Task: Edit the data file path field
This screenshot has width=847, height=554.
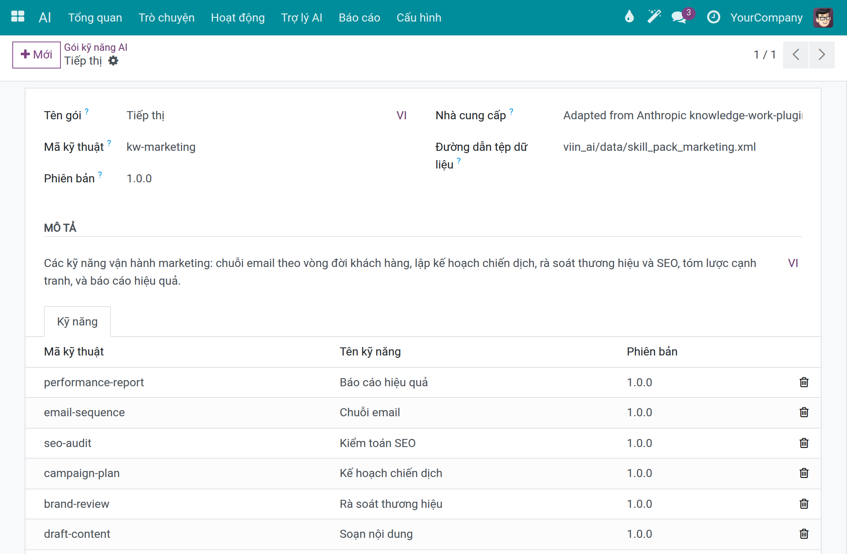Action: tap(683, 147)
